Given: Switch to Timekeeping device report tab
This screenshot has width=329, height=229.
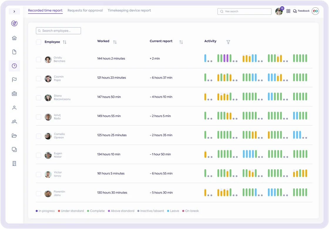Looking at the screenshot, I should pyautogui.click(x=129, y=11).
